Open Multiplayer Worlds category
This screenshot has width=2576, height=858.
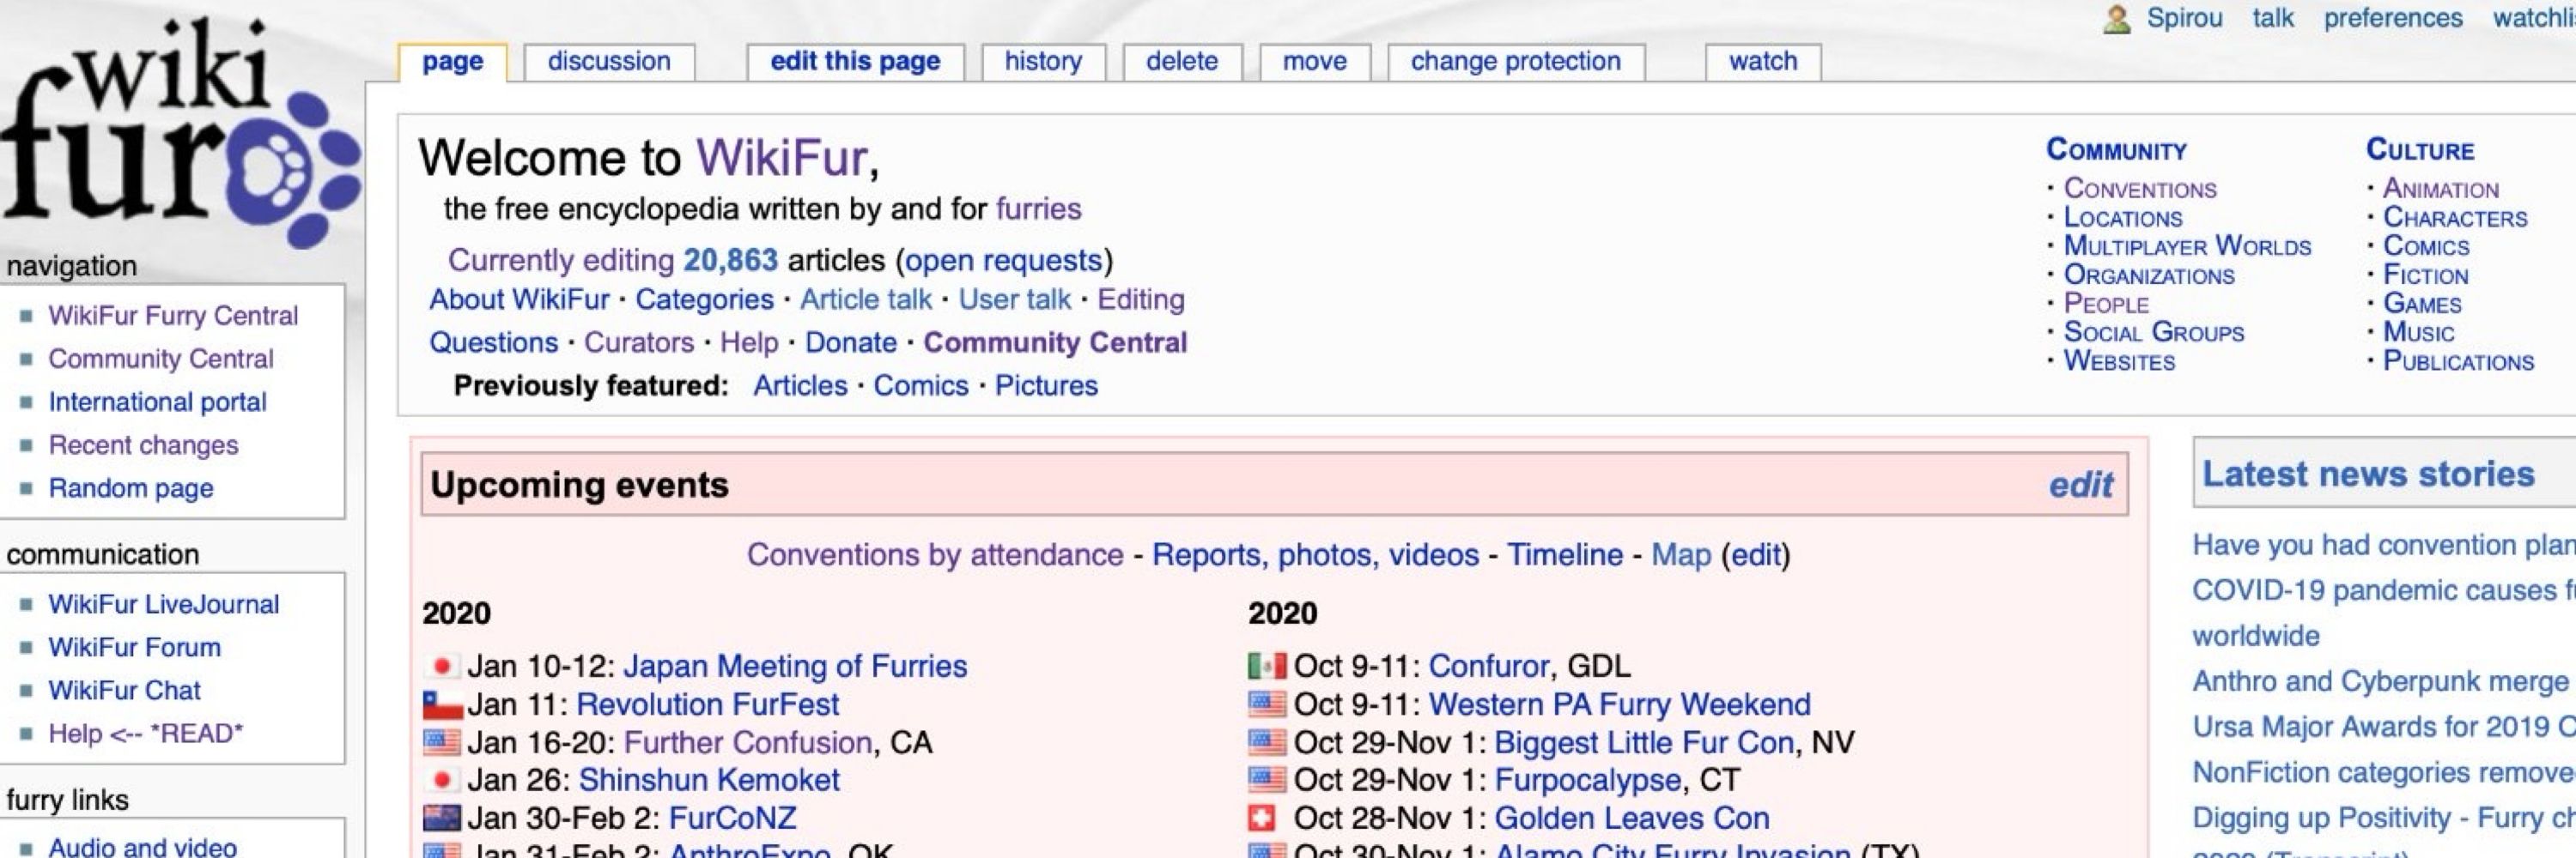2187,245
